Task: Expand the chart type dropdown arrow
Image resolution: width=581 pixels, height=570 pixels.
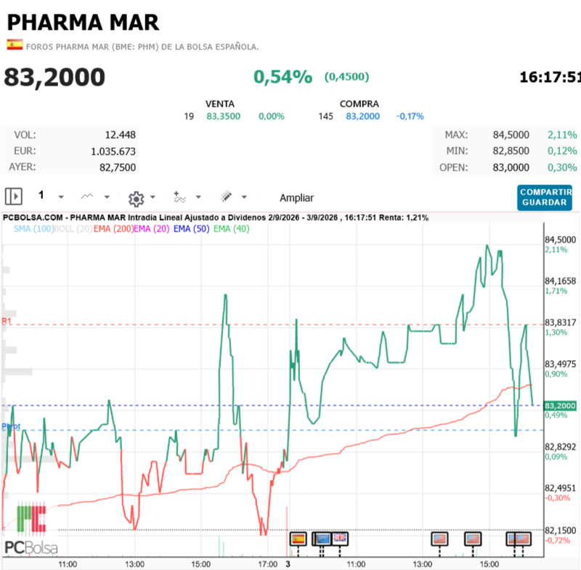Action: click(x=107, y=197)
